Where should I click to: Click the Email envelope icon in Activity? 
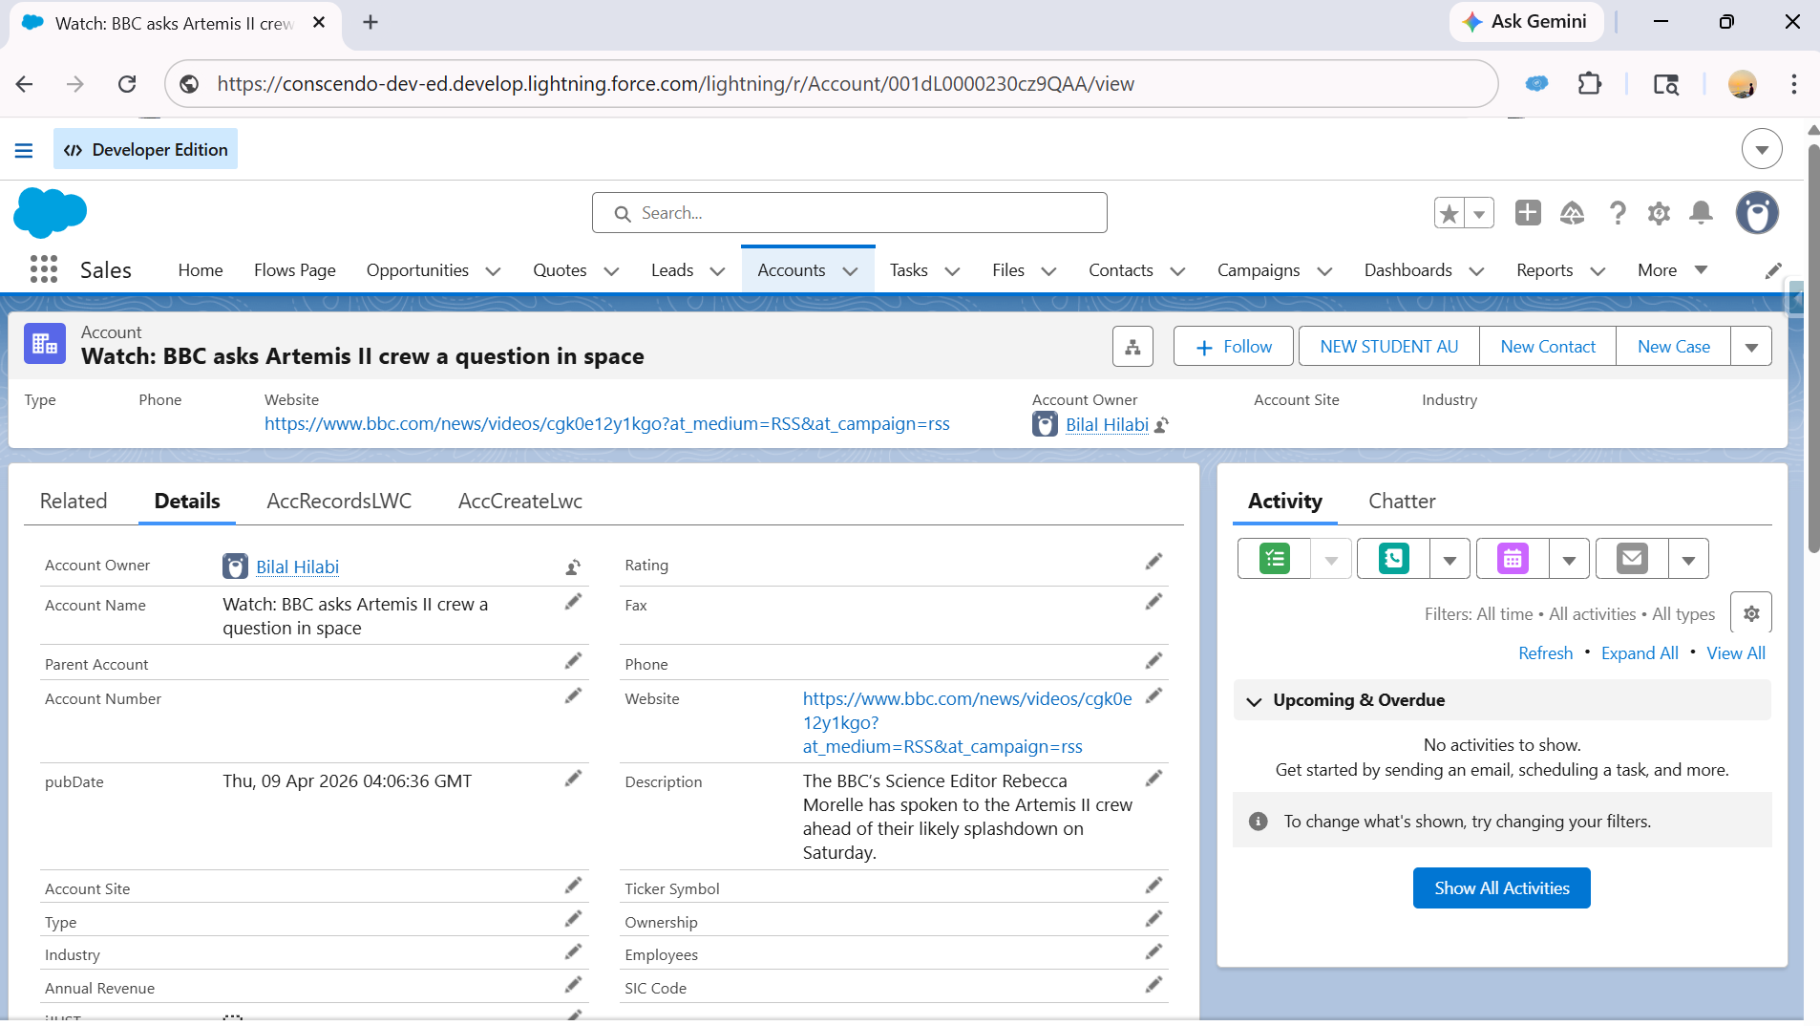point(1632,559)
